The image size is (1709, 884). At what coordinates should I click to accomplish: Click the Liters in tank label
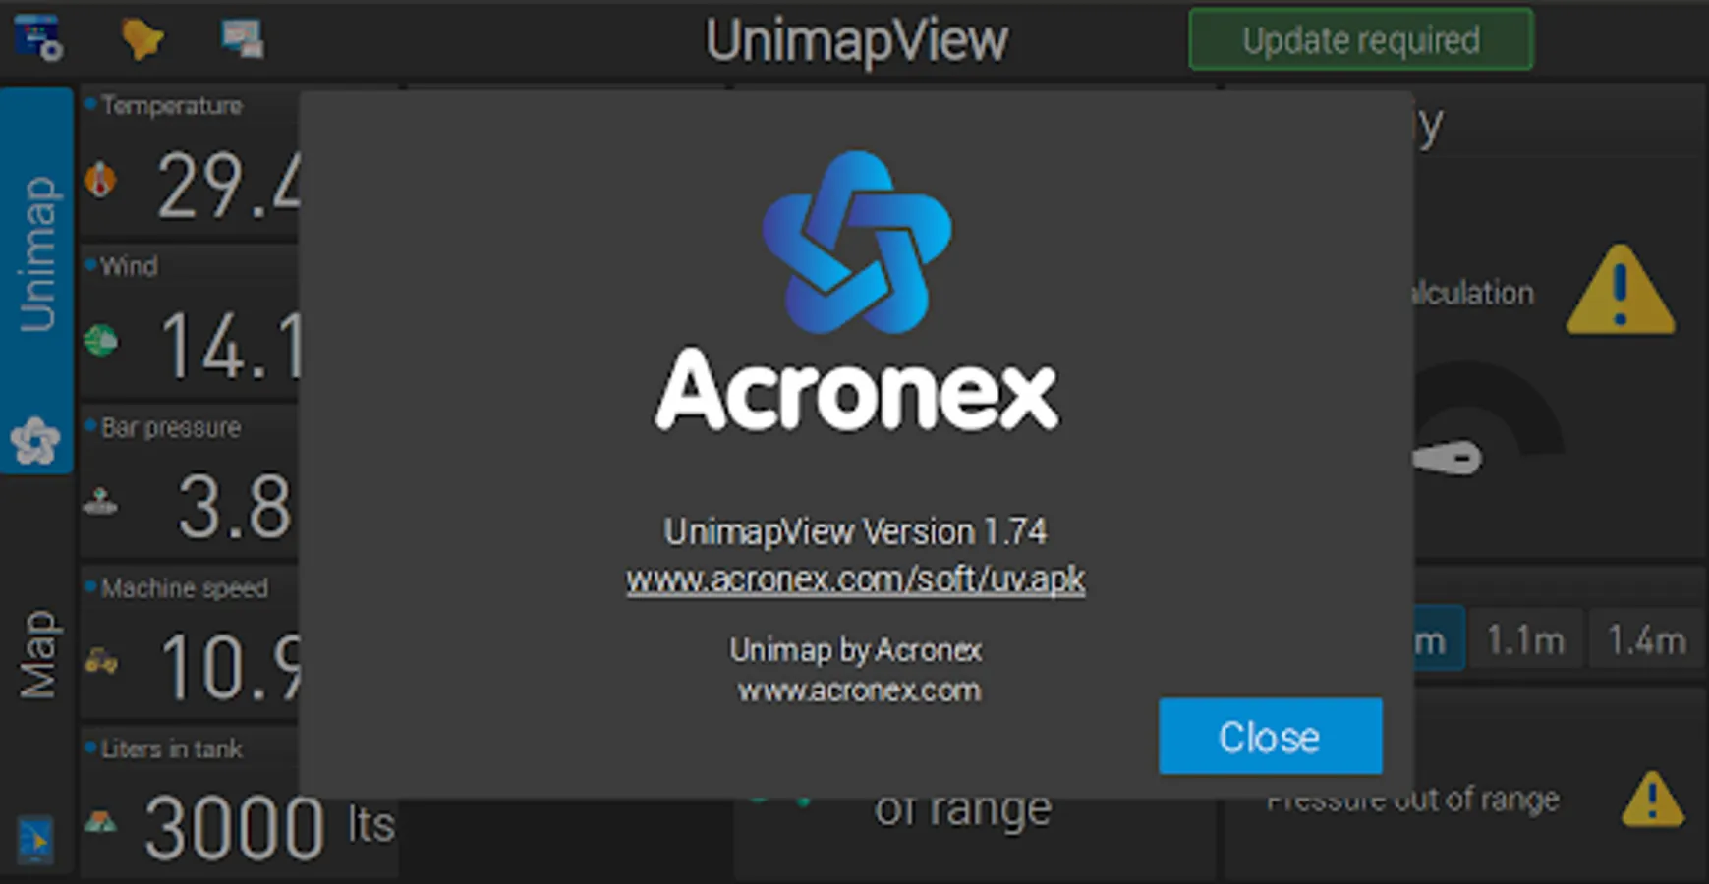click(x=172, y=749)
